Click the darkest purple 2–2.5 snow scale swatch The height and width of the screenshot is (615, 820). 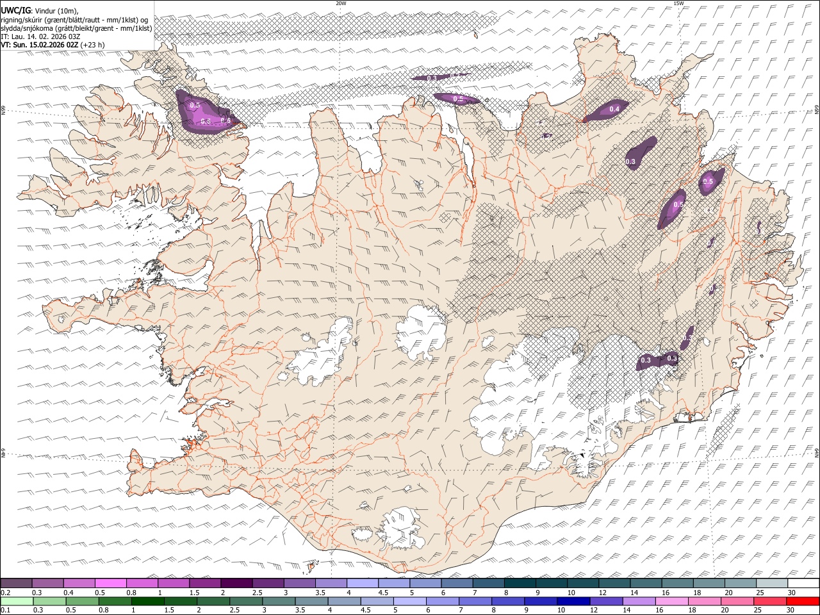coord(236,584)
